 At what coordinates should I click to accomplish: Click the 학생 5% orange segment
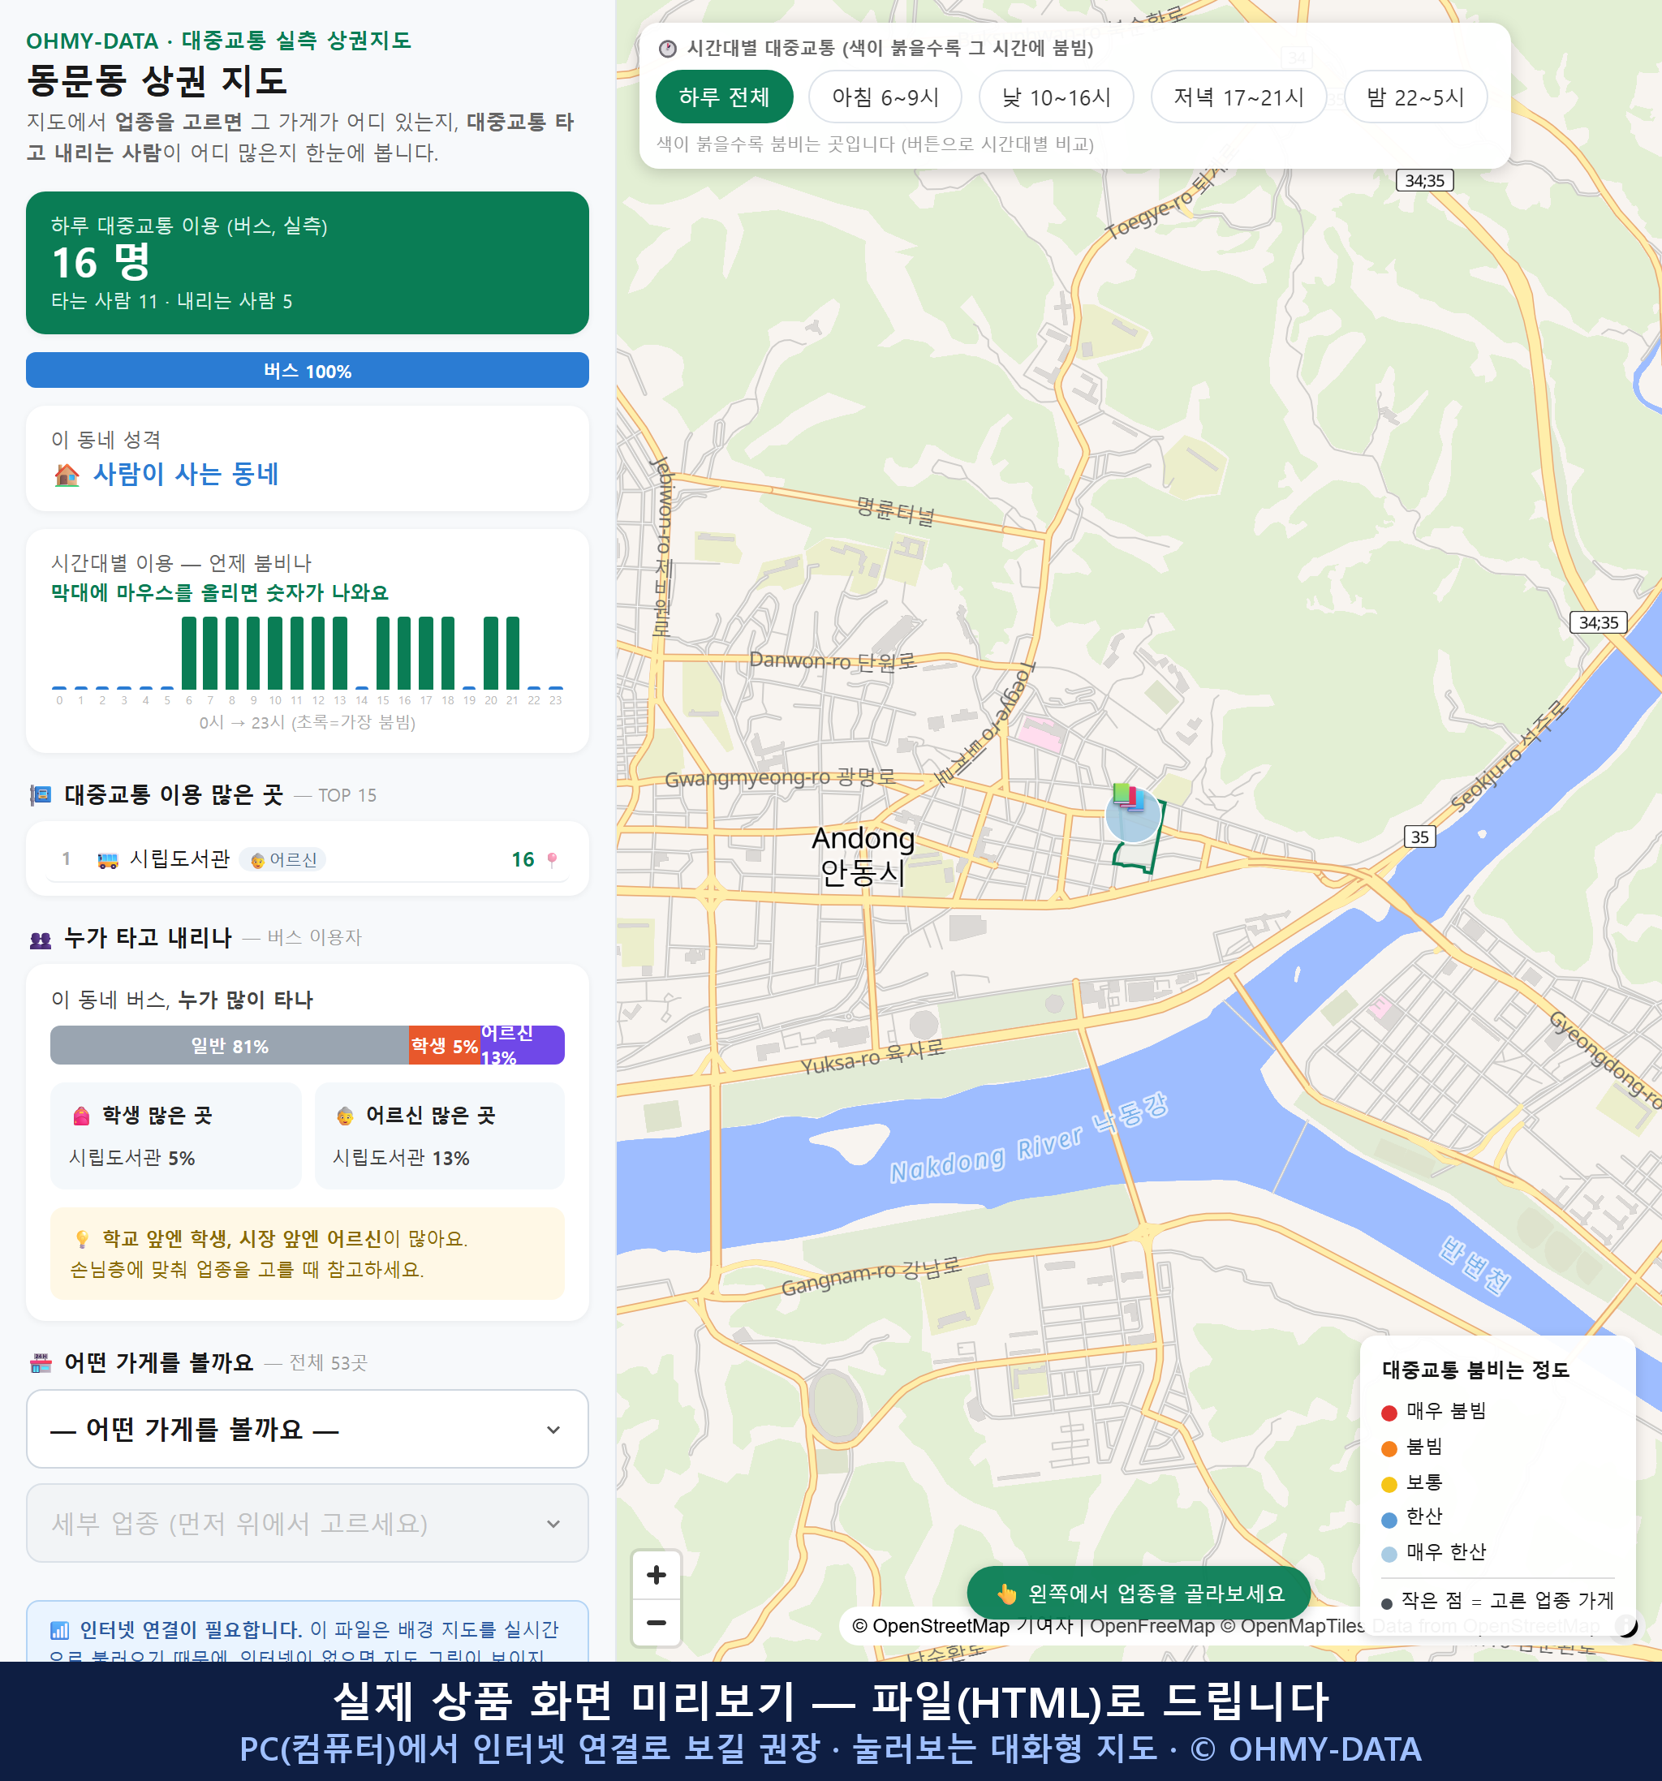pos(445,1046)
